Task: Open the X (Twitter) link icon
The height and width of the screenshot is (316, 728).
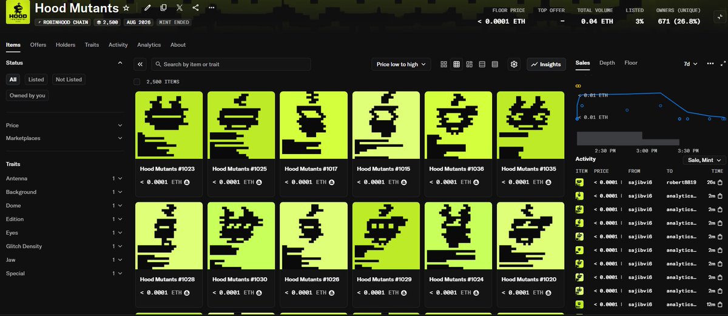Action: pos(180,8)
